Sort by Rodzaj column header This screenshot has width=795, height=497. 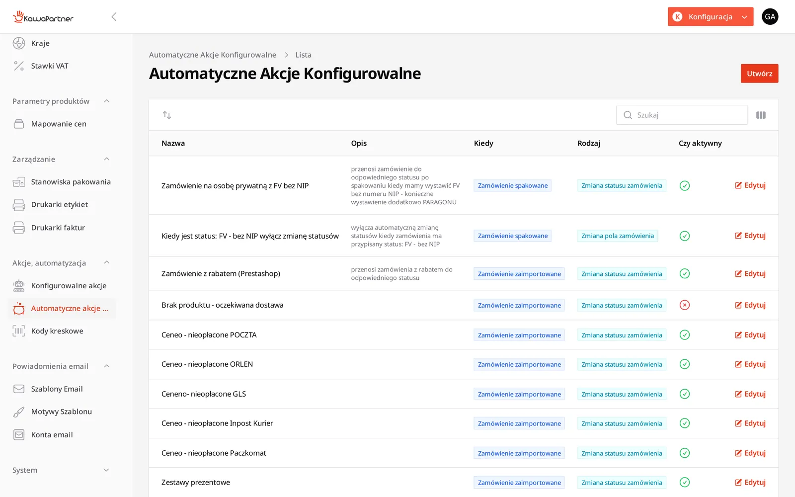pyautogui.click(x=589, y=143)
